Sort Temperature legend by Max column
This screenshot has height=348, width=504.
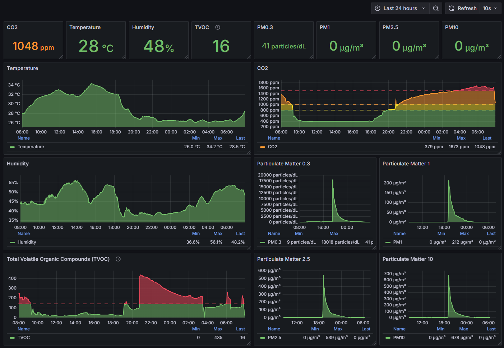tap(218, 138)
